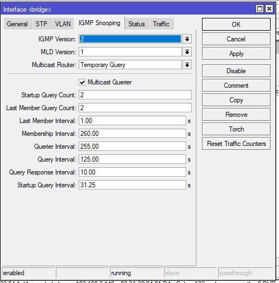
Task: Copy the bridge interface
Action: click(236, 100)
